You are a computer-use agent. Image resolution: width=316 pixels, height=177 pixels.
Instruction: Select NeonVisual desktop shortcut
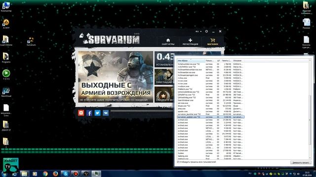tap(6, 92)
